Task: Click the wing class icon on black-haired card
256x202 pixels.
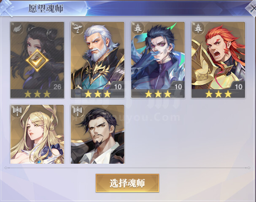Action: (17, 29)
